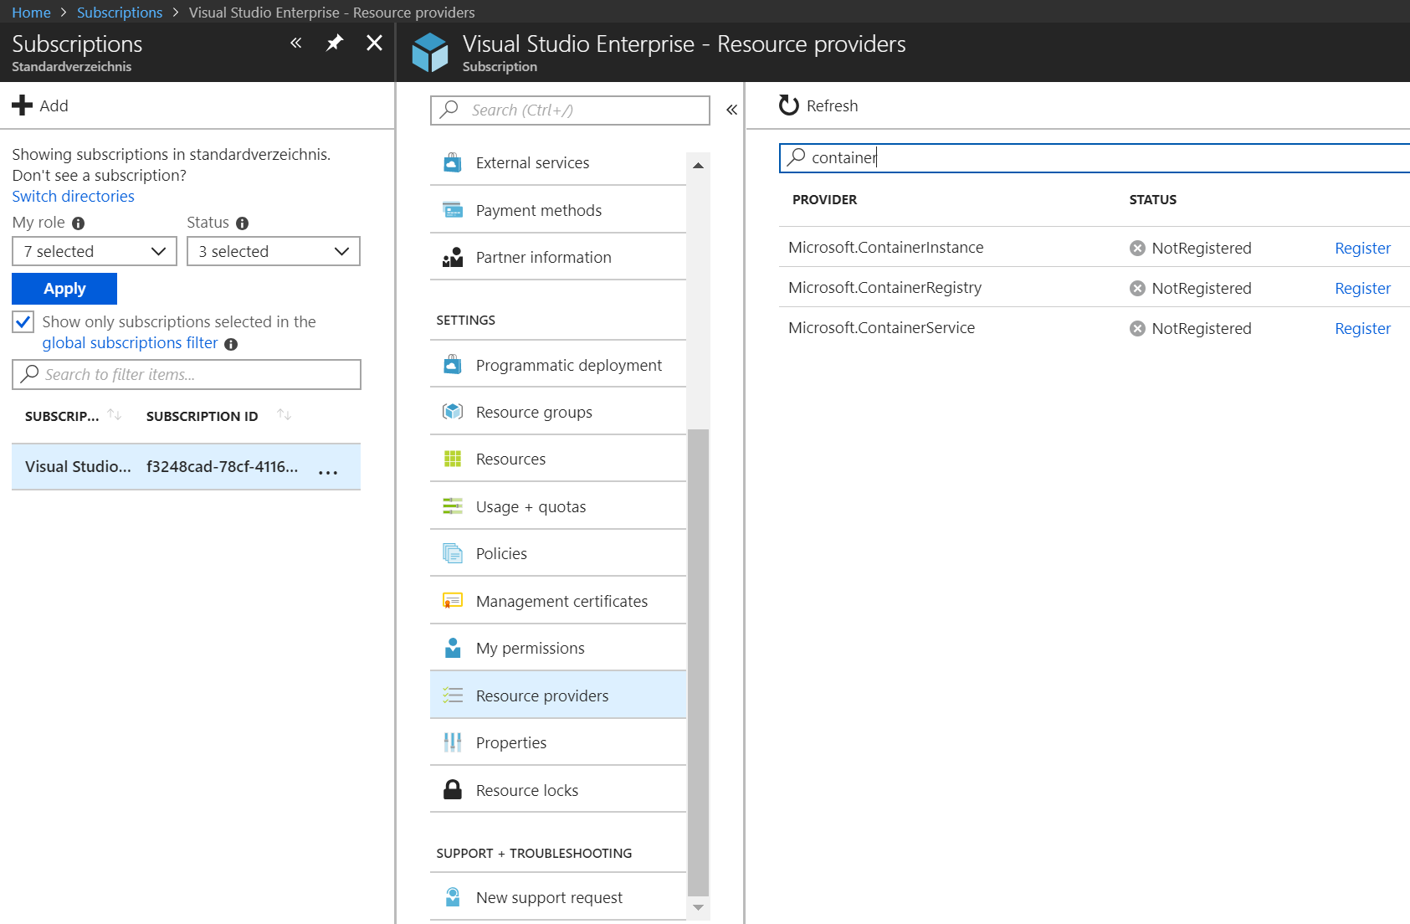Click the Policies document icon

tap(453, 553)
